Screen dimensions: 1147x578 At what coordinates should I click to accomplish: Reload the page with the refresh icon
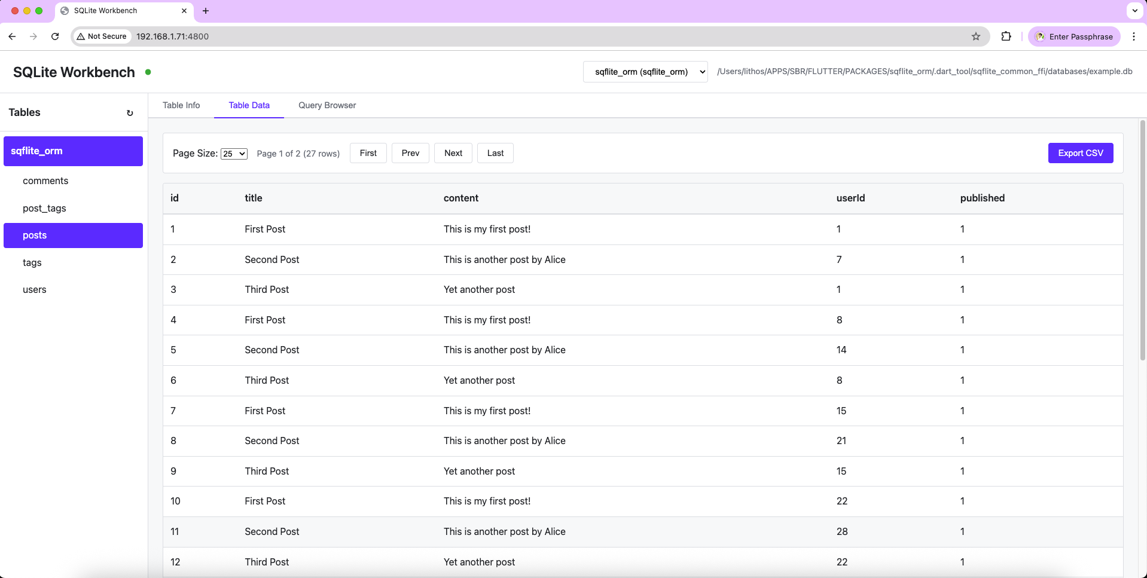pyautogui.click(x=55, y=36)
